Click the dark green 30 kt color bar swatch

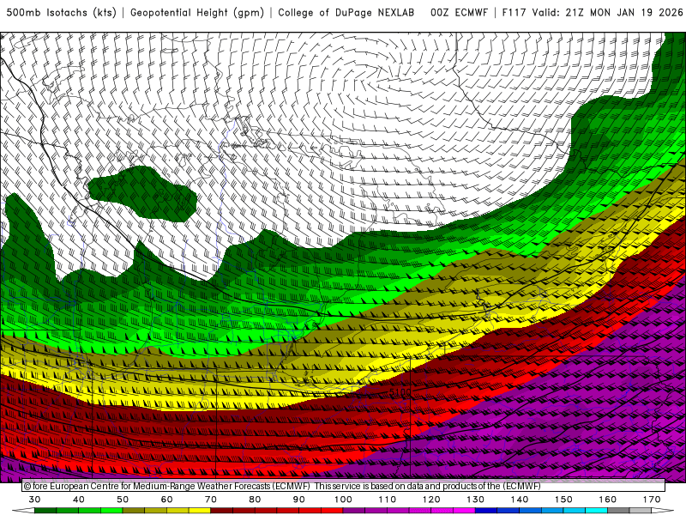[45, 511]
